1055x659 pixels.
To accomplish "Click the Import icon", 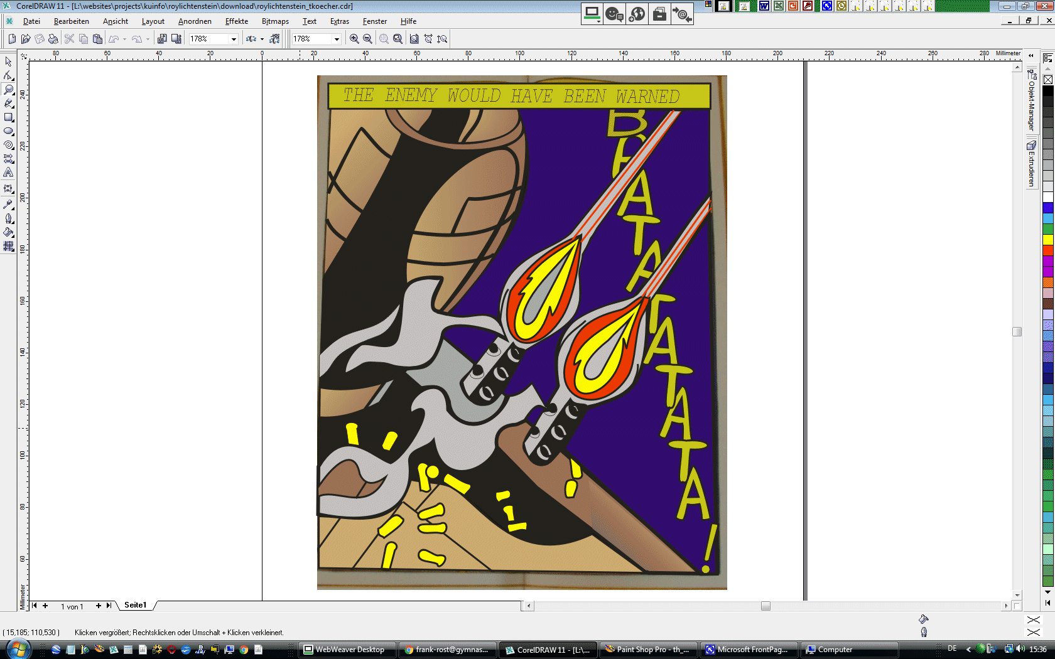I will coord(162,39).
